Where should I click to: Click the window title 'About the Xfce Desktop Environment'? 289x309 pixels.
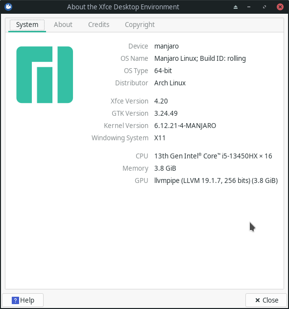point(123,7)
